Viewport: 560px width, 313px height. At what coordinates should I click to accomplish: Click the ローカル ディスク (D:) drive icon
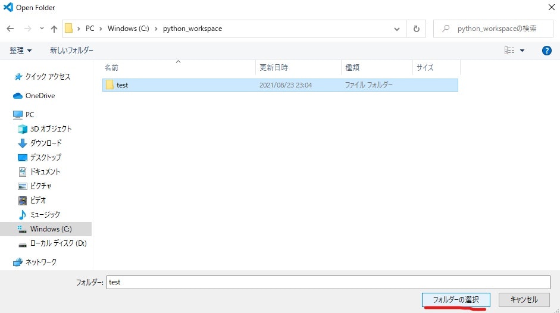point(23,245)
